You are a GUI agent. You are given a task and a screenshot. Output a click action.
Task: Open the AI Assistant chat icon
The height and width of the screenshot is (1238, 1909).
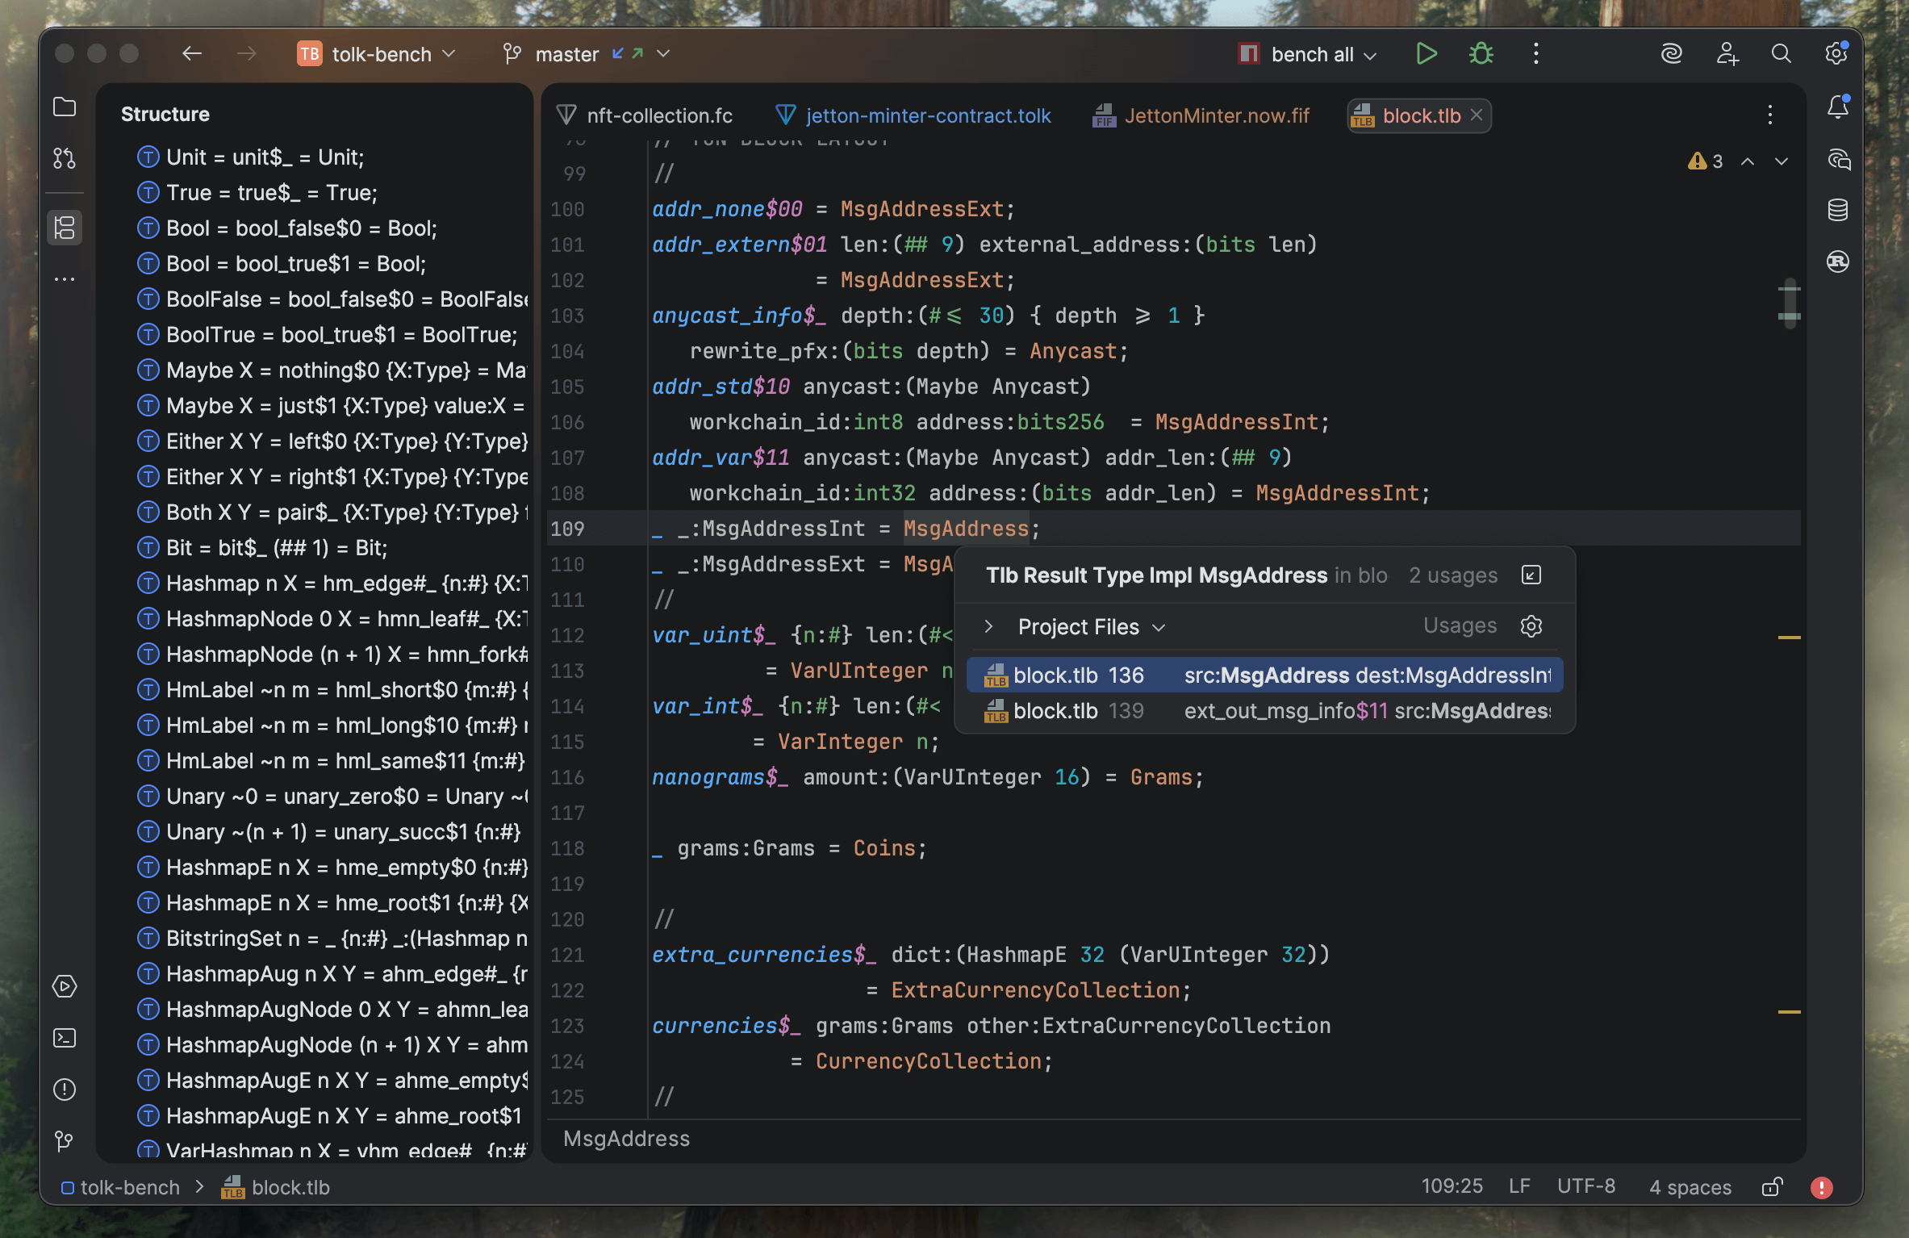coord(1837,159)
